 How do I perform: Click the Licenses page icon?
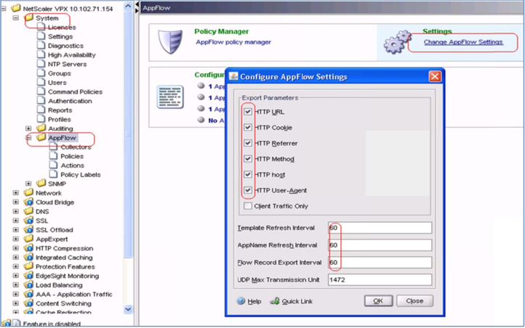[41, 27]
